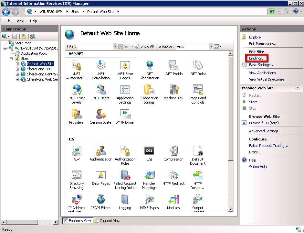Open the Authentication feature icon

pyautogui.click(x=101, y=153)
